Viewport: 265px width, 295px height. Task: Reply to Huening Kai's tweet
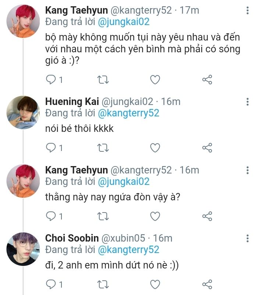(x=50, y=148)
